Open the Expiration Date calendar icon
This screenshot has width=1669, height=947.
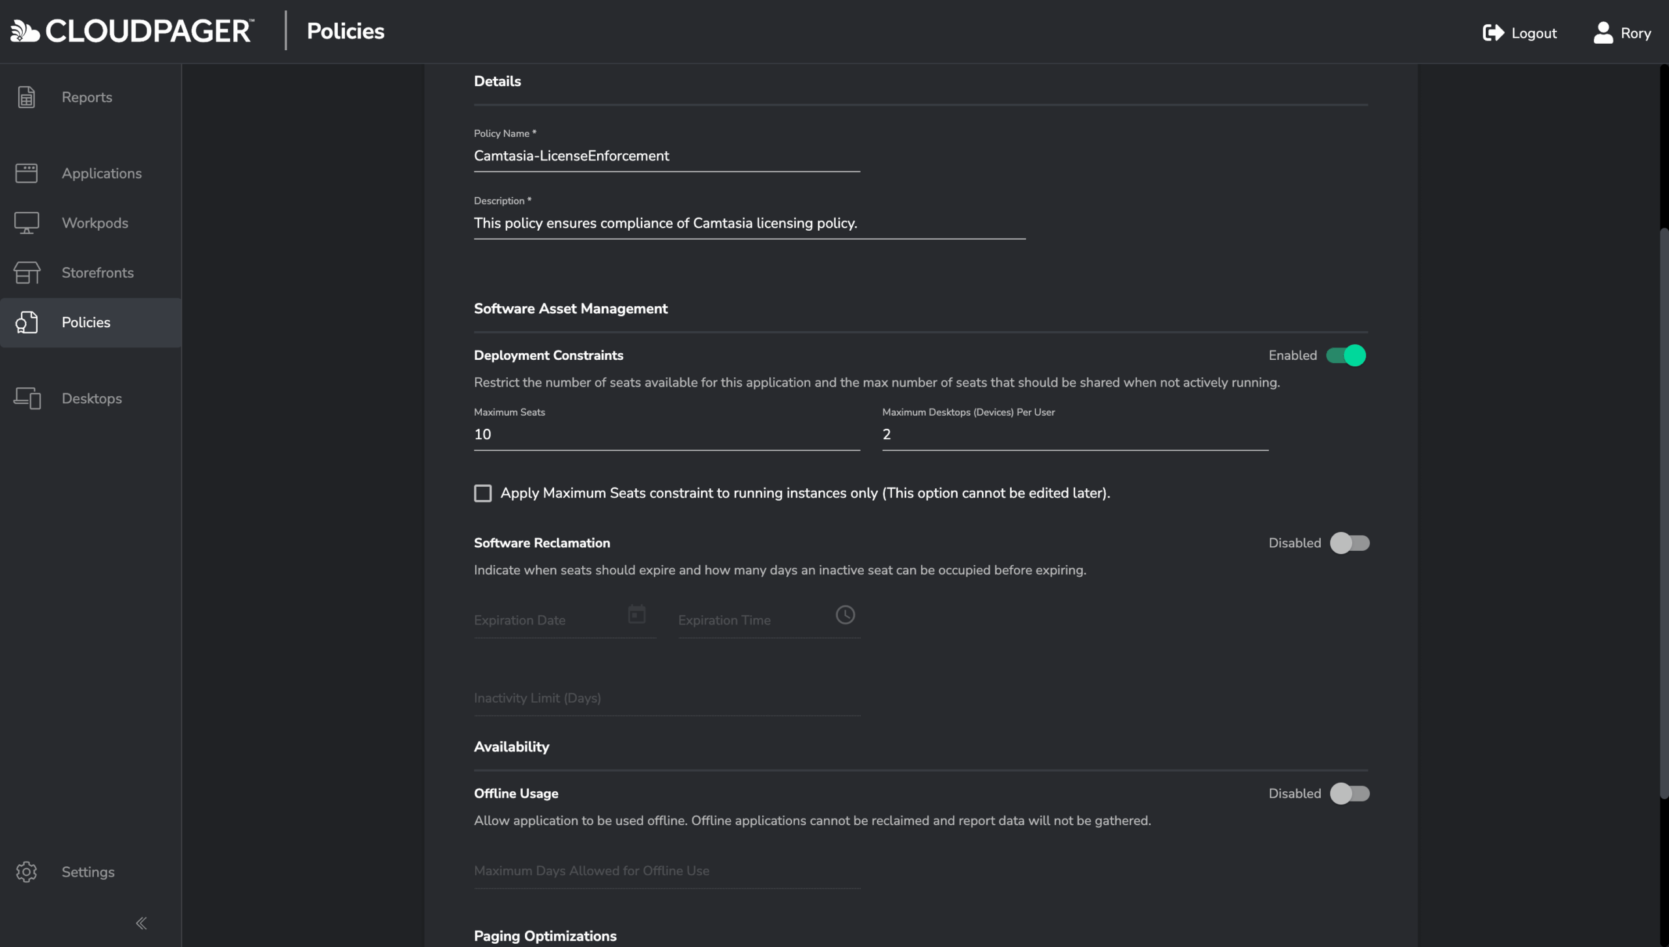click(x=636, y=614)
